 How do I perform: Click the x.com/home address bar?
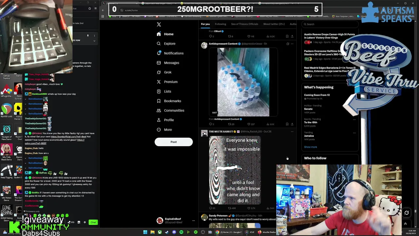131,10
